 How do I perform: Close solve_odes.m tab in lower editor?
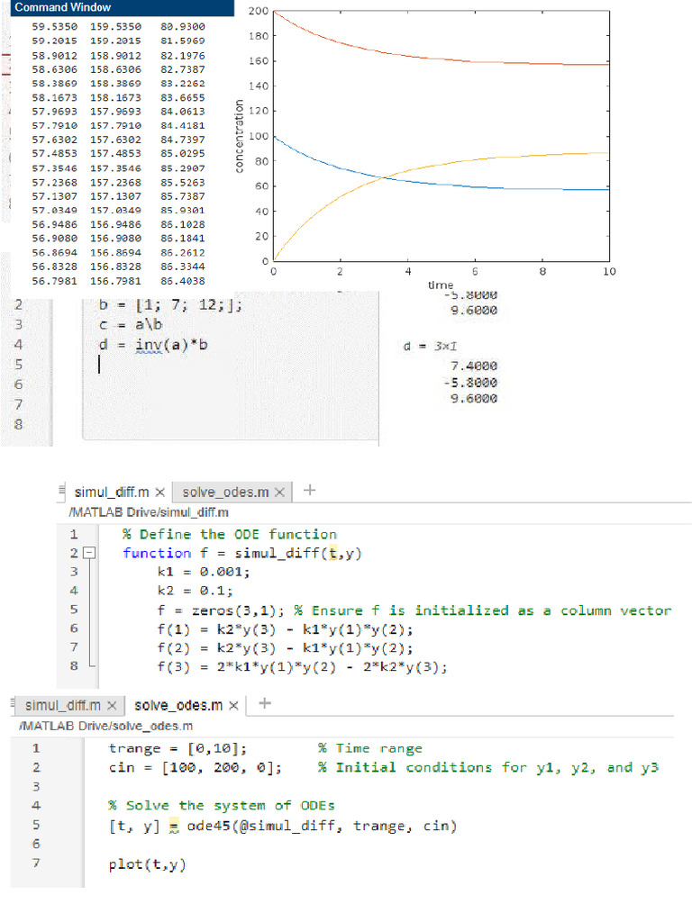[233, 705]
